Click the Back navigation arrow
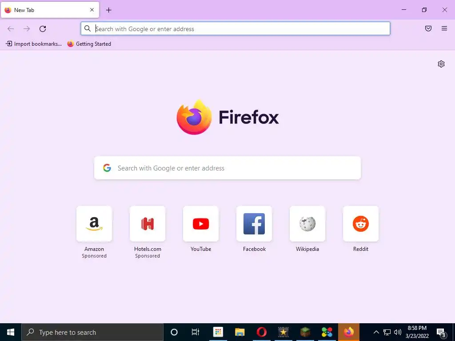Image resolution: width=455 pixels, height=341 pixels. pyautogui.click(x=11, y=29)
